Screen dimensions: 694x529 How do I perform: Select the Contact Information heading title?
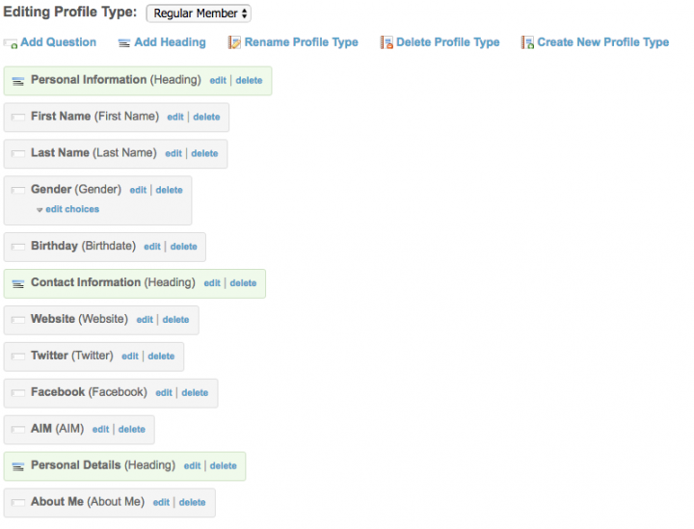pos(86,282)
